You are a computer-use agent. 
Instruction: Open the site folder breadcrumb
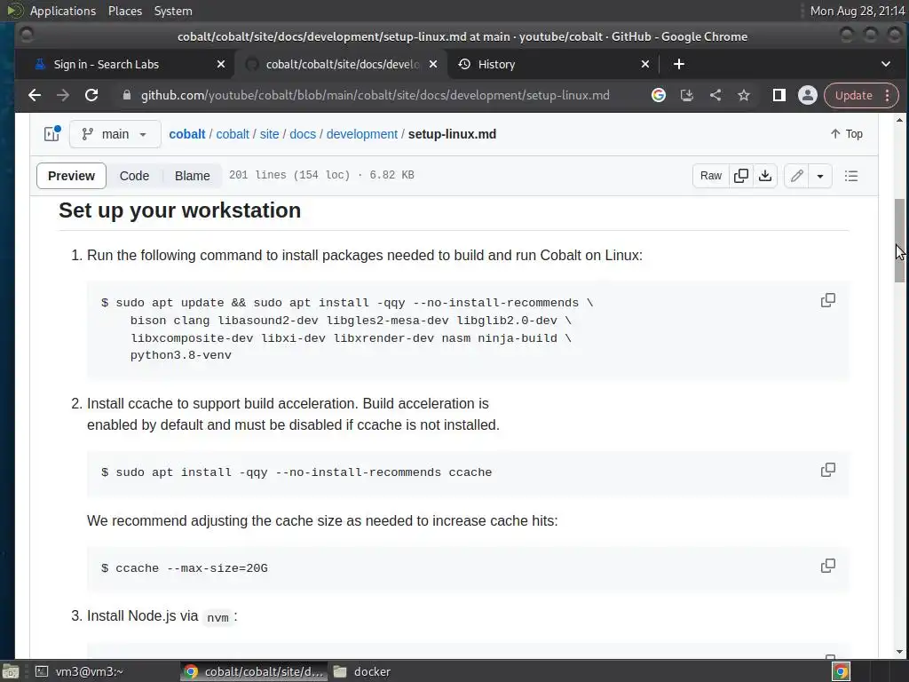(270, 134)
